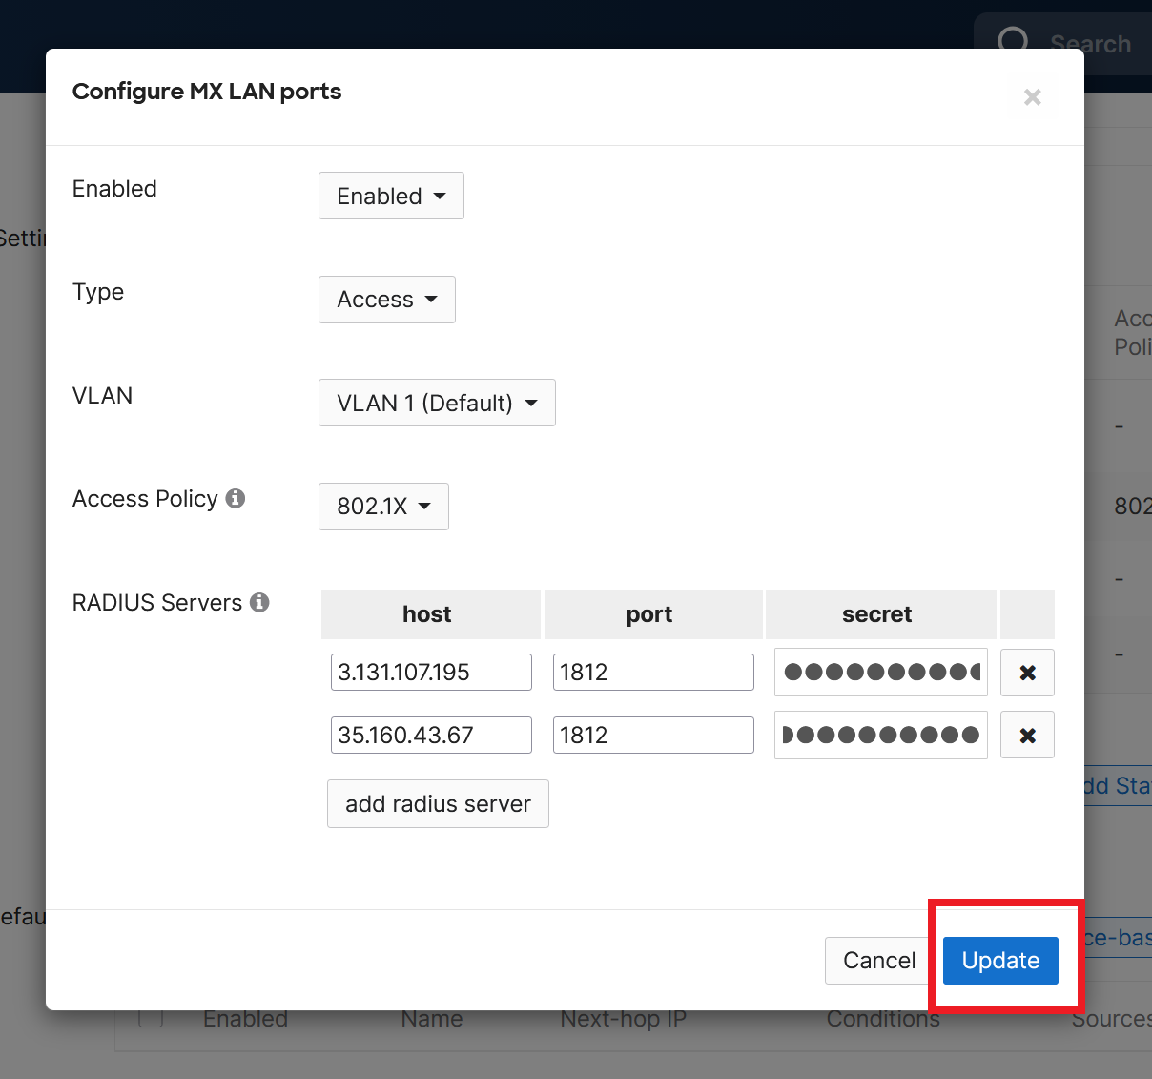
Task: Close the Configure MX LAN ports dialog
Action: (x=1032, y=96)
